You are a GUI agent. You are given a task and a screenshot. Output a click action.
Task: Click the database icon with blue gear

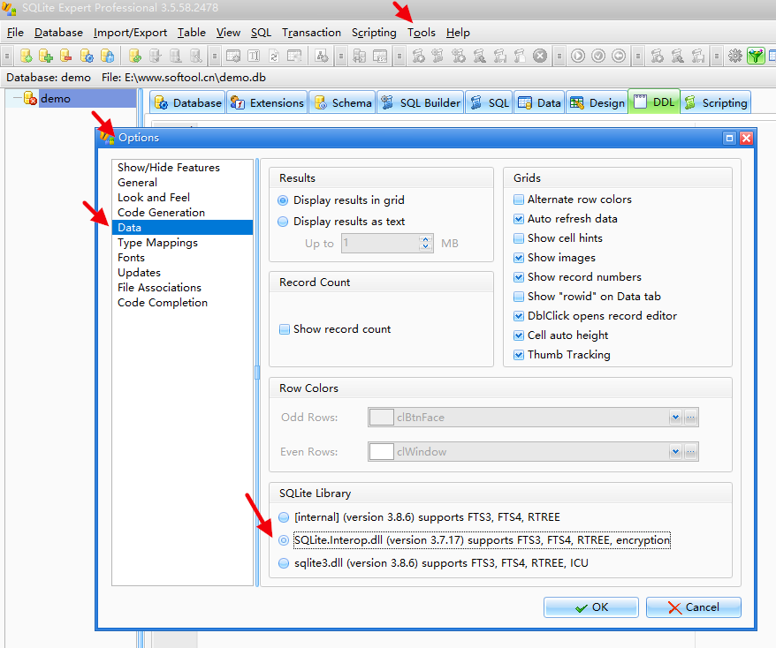(87, 56)
